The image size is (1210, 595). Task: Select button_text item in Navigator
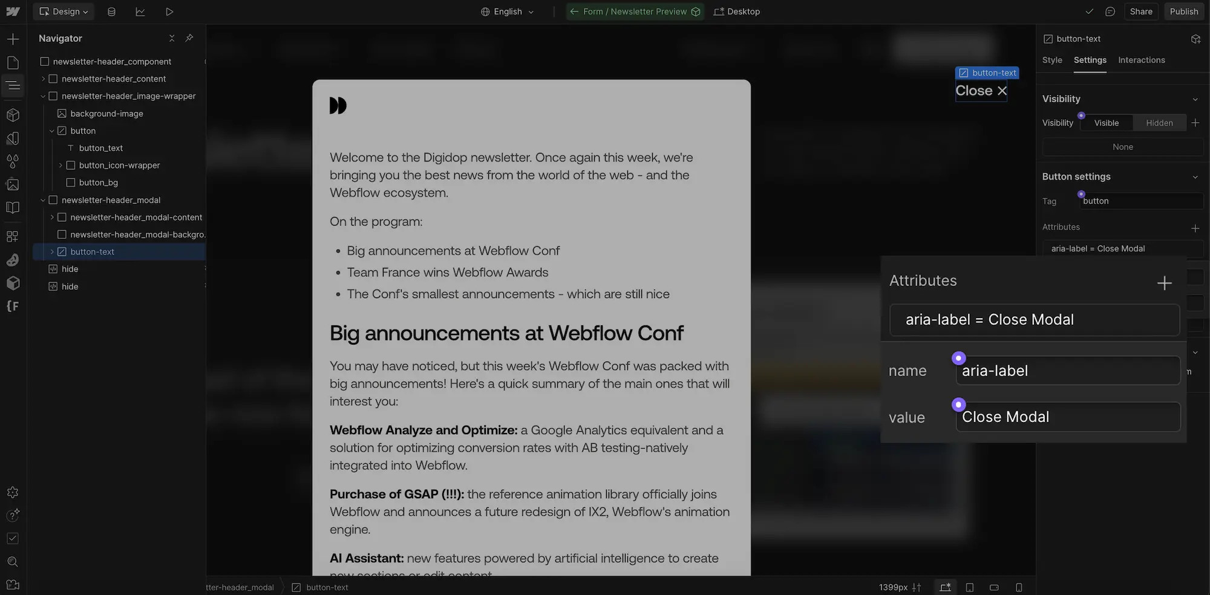tap(100, 148)
